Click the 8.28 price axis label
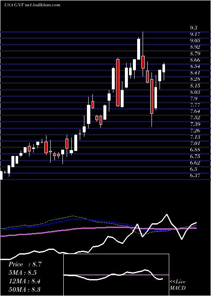Image resolution: width=211 pixels, height=296 pixels. pos(195,79)
